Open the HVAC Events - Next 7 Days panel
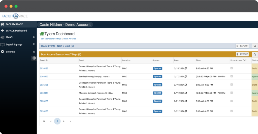The image size is (258, 134). 57,46
